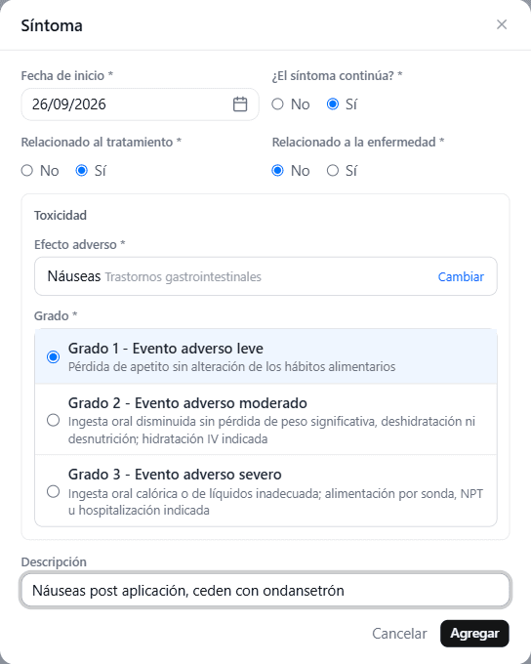Select Grado 1 Evento adverso leve radio
531x664 pixels.
pyautogui.click(x=53, y=357)
